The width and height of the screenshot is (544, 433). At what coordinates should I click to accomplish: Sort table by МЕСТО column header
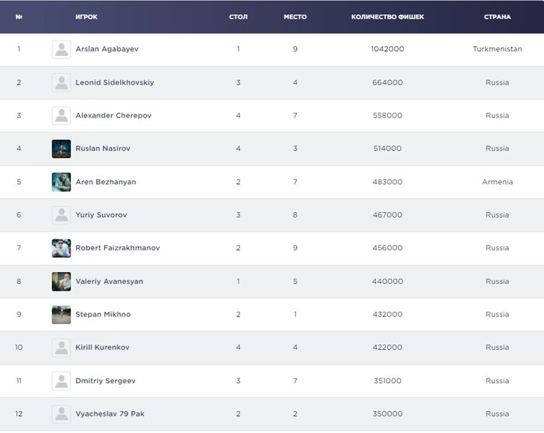coord(295,16)
